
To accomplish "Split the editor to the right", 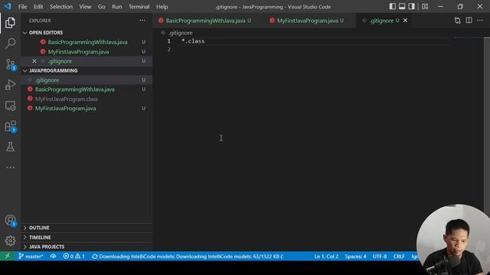I will pos(469,21).
